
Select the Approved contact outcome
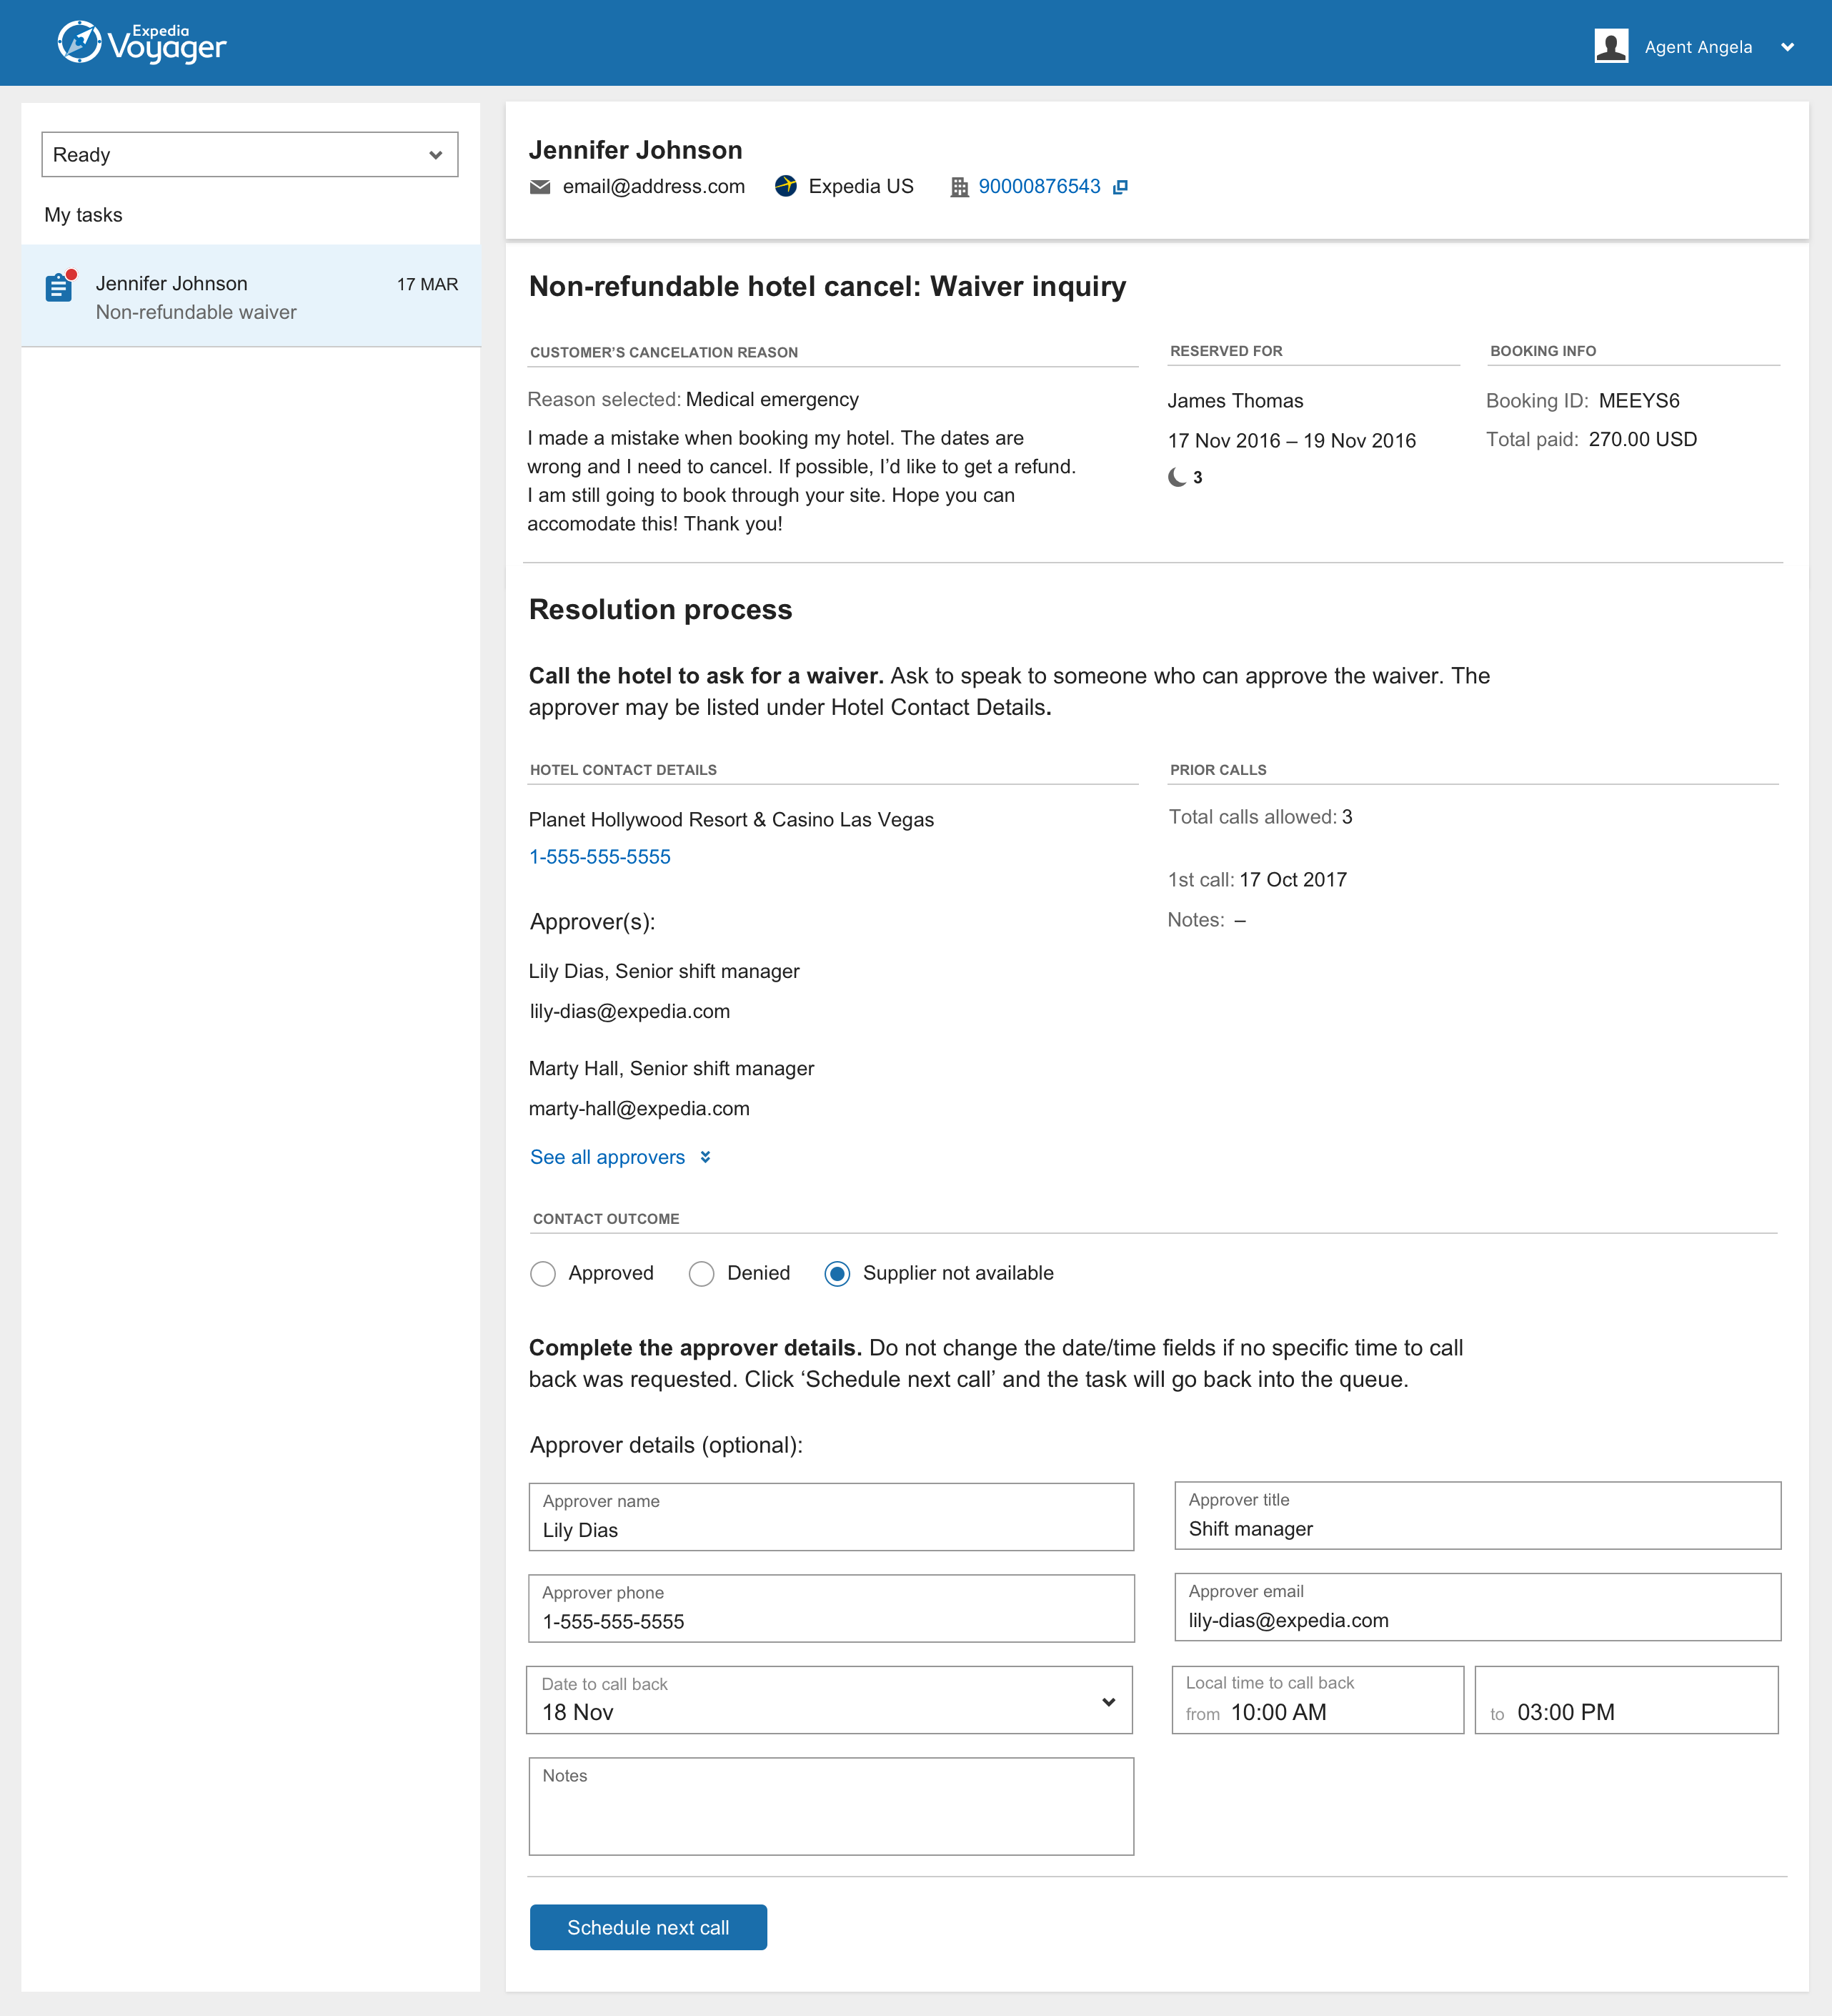point(543,1273)
